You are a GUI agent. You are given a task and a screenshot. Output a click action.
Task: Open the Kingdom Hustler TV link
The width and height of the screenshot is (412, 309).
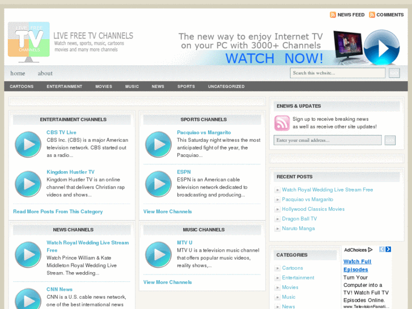tap(70, 172)
